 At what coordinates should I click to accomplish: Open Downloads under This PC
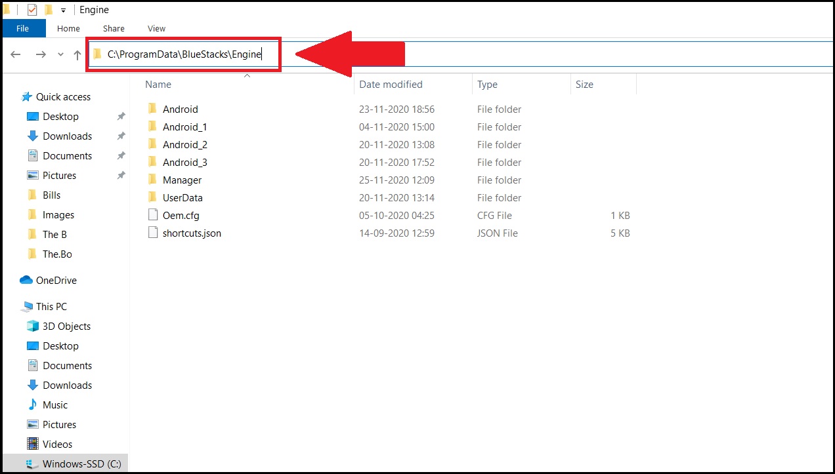click(67, 385)
